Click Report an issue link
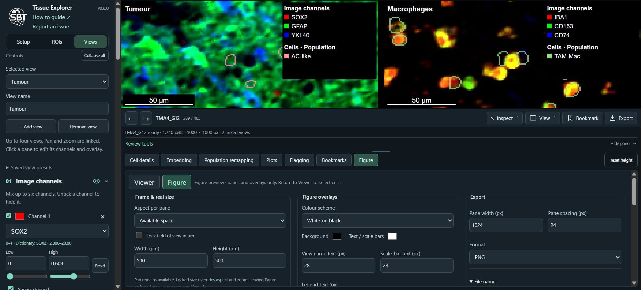The width and height of the screenshot is (641, 290). pos(51,27)
